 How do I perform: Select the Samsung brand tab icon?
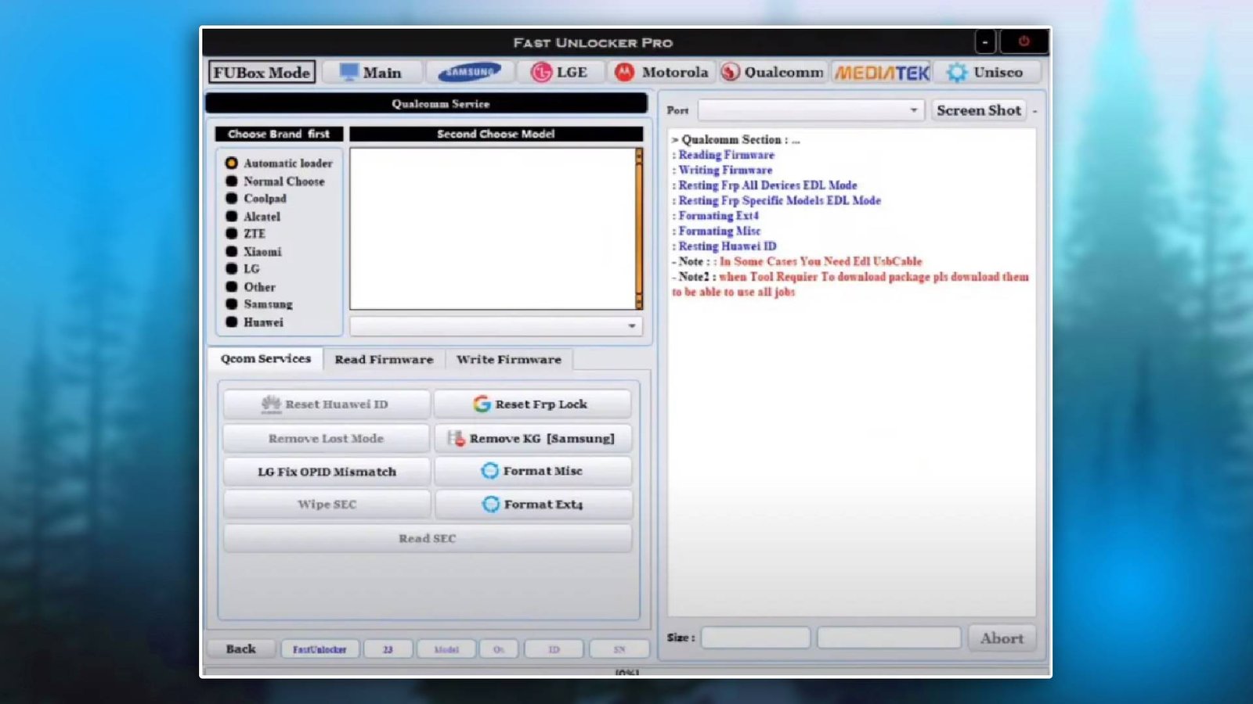click(471, 71)
